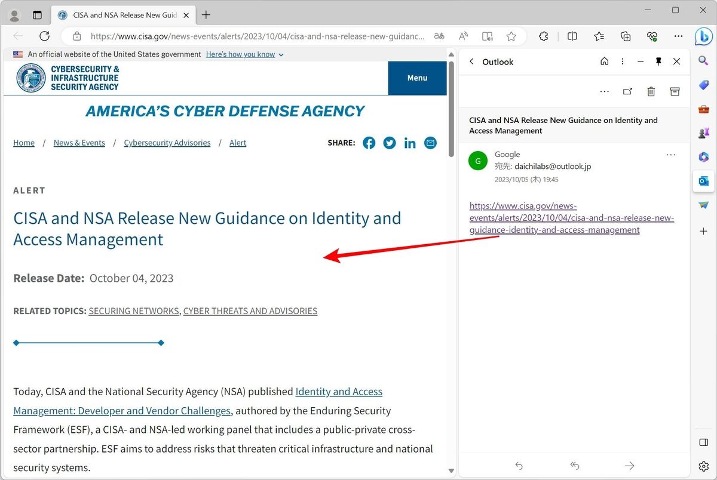Viewport: 717px width, 480px height.
Task: Open sidebar Search icon
Action: point(703,61)
